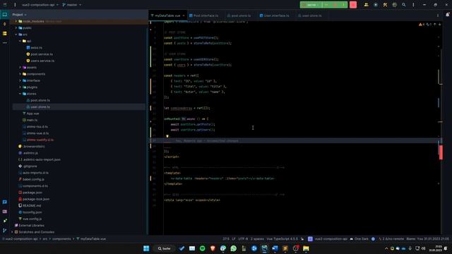The image size is (452, 254).
Task: Open the Problems tool window icon
Action: (5, 202)
